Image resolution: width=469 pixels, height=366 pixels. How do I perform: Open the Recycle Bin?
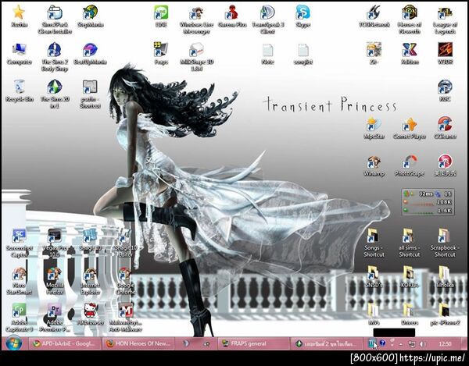pos(20,91)
